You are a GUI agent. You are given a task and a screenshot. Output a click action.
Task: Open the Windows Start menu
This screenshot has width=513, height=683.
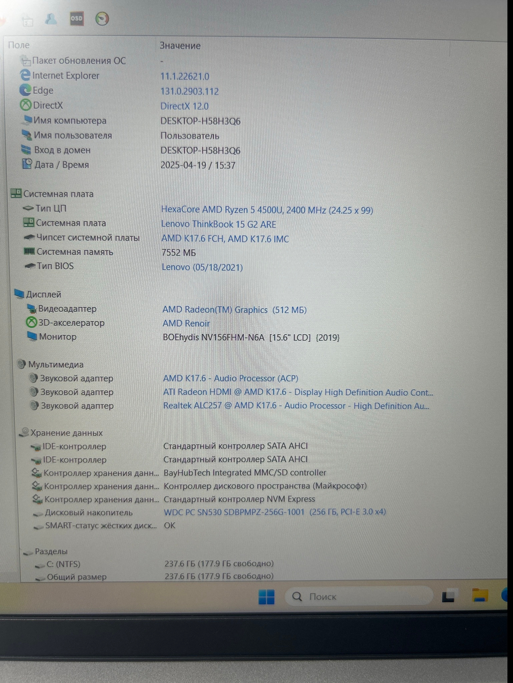coord(267,596)
